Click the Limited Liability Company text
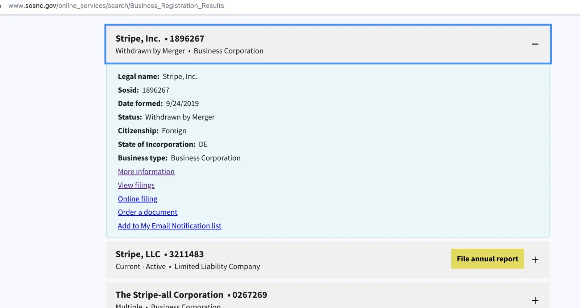The image size is (580, 308). 217,267
